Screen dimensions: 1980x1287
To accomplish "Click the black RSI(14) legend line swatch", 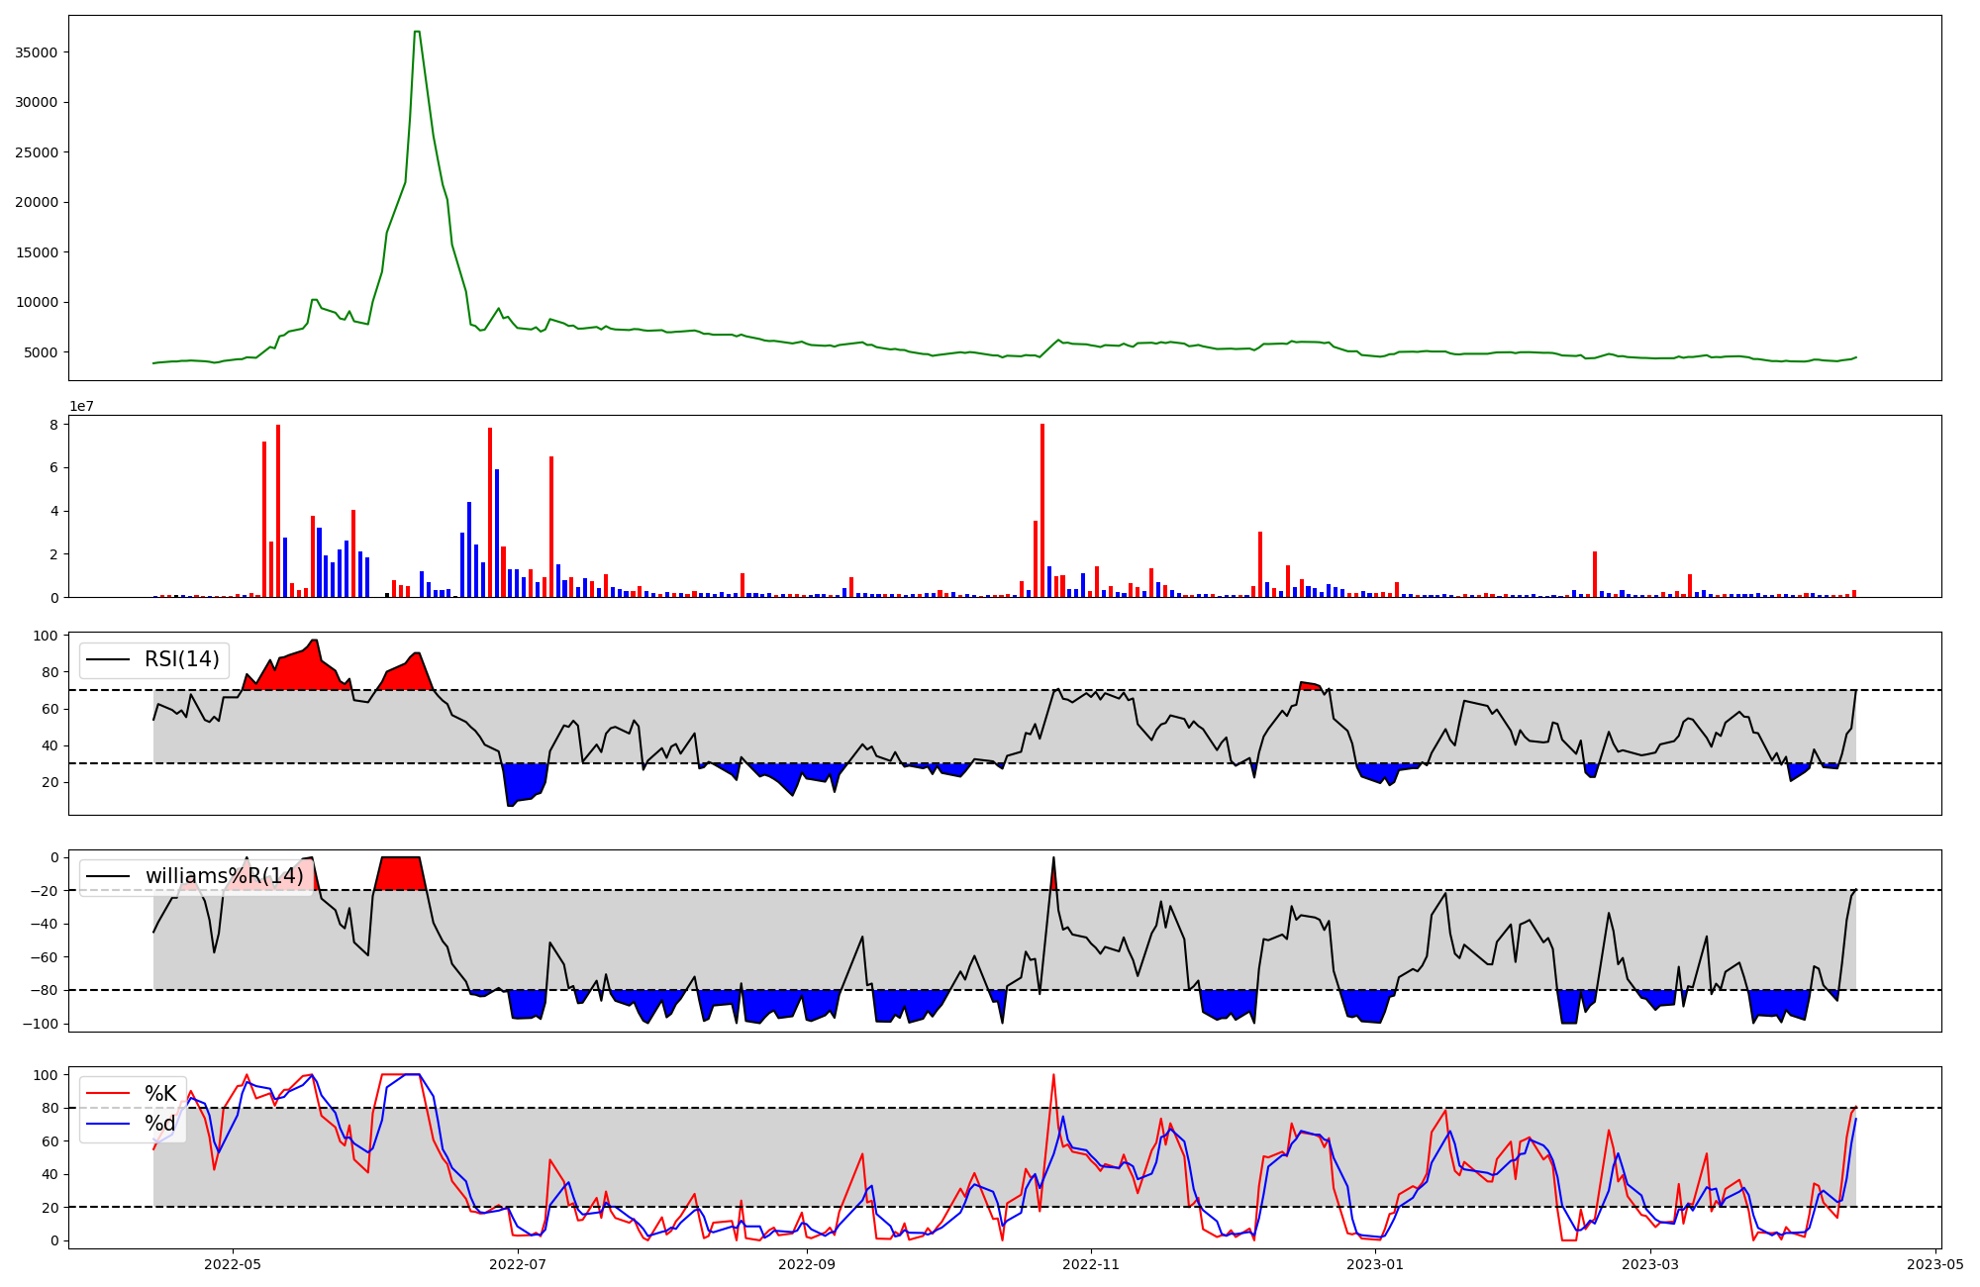I will [108, 659].
